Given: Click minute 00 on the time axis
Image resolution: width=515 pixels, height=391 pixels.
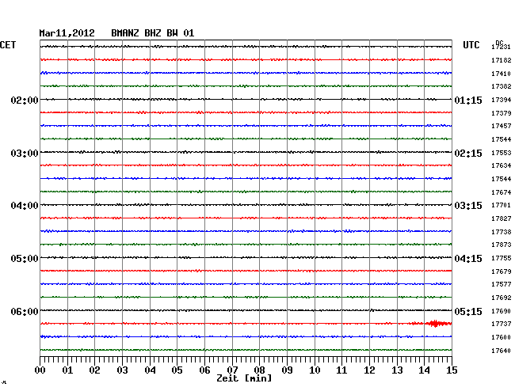Looking at the screenshot, I should coord(40,370).
